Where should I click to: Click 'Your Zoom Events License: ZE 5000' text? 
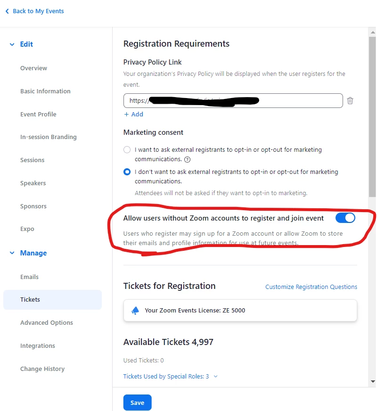tap(195, 310)
